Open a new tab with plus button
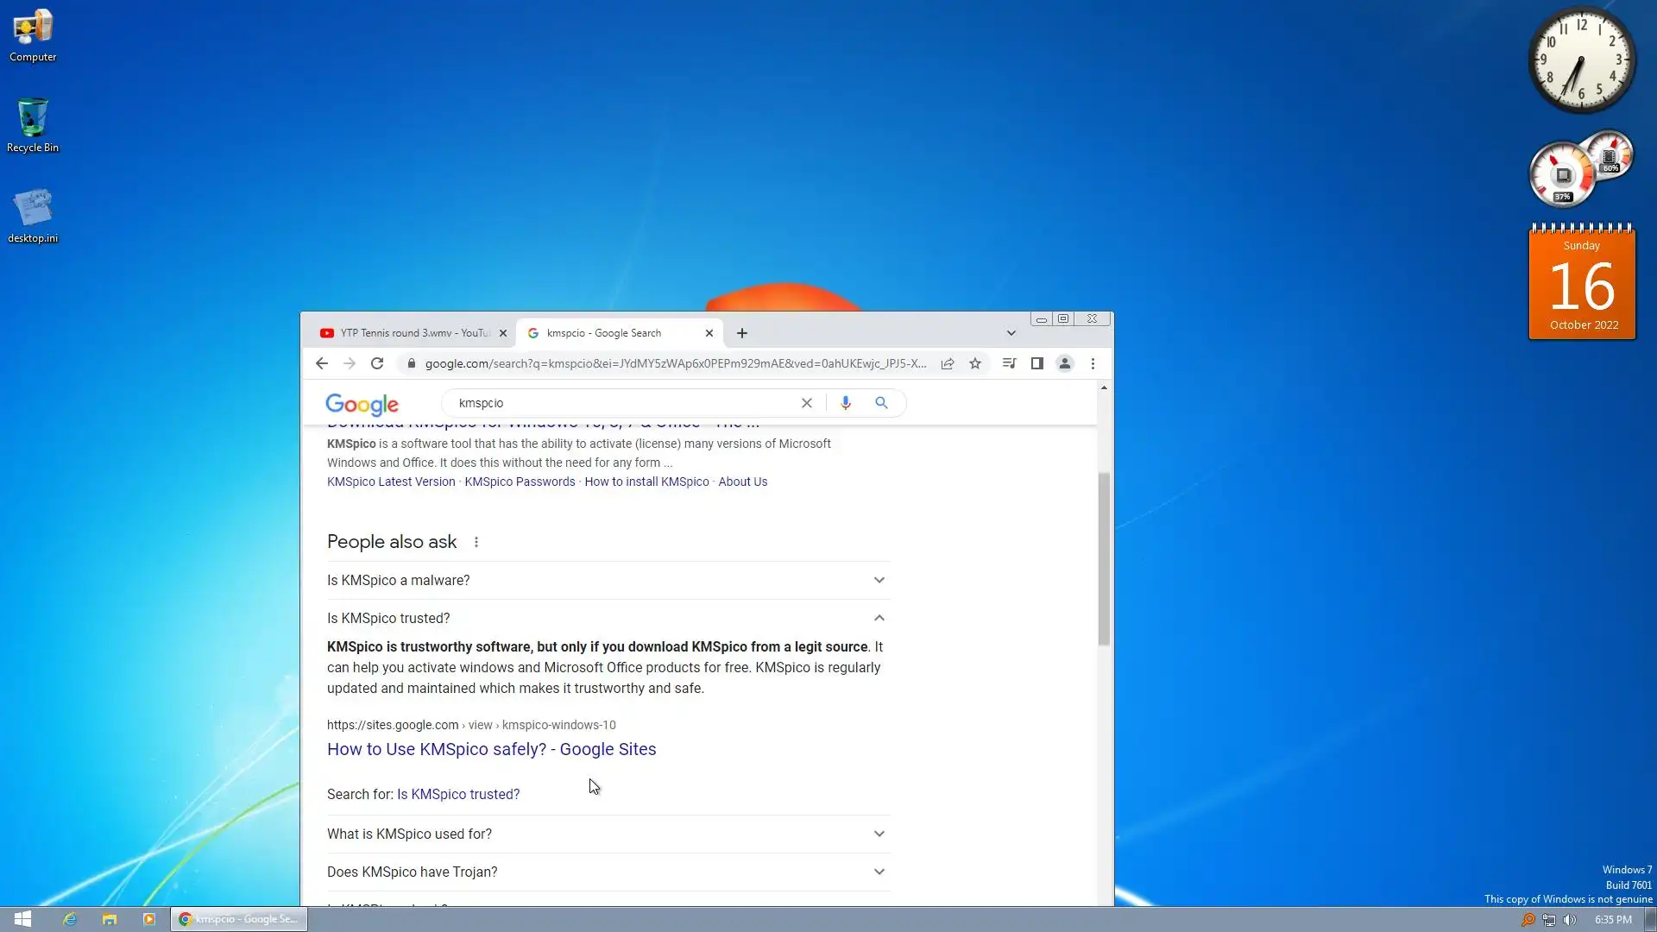1657x932 pixels. pos(742,333)
